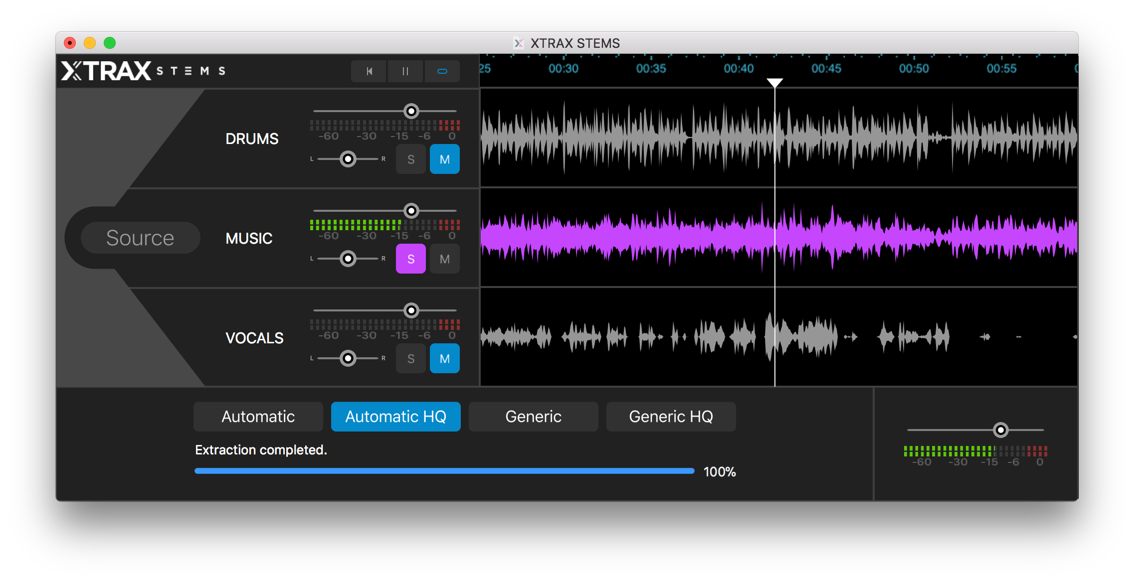1134x581 pixels.
Task: Click the DRUMS level meter
Action: (x=385, y=125)
